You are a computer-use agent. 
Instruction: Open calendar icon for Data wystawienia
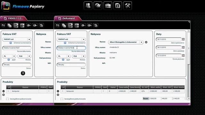click(x=184, y=39)
